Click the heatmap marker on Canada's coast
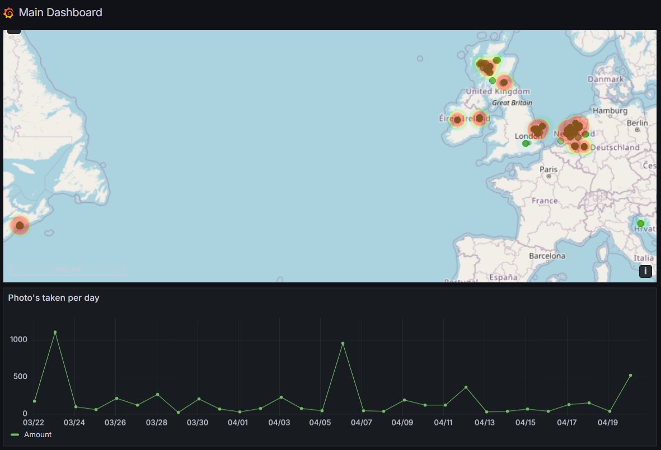Screen dimensions: 661x450 click(20, 226)
